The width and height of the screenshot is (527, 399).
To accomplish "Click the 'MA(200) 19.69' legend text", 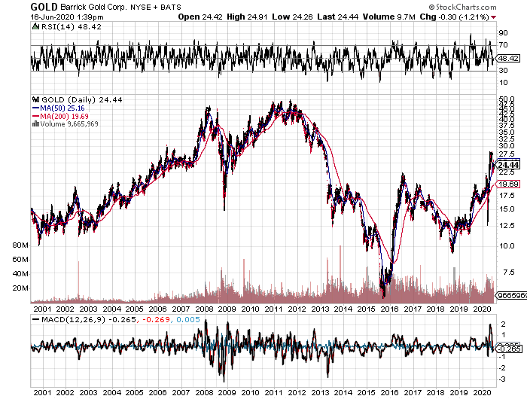I will click(65, 116).
